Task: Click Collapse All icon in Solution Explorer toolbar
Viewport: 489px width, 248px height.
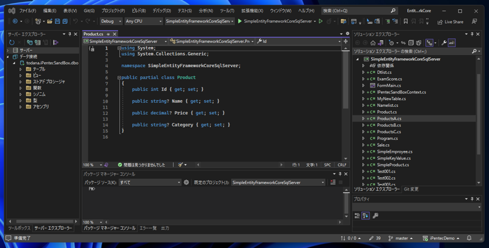Action: click(x=411, y=43)
